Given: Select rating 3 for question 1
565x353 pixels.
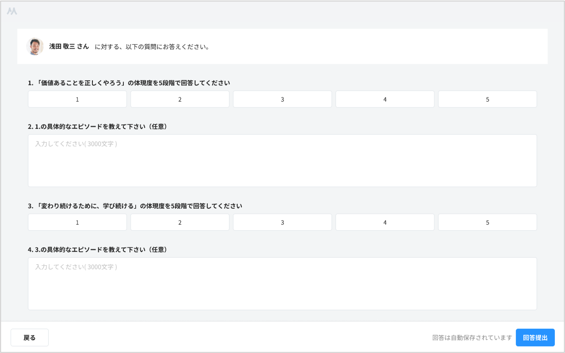Looking at the screenshot, I should click(x=282, y=99).
